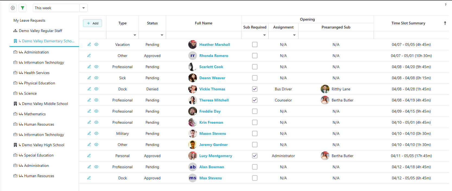Uncheck Sub Required for Vickie Thomas
Screen dimensions: 452x191
coord(255,89)
